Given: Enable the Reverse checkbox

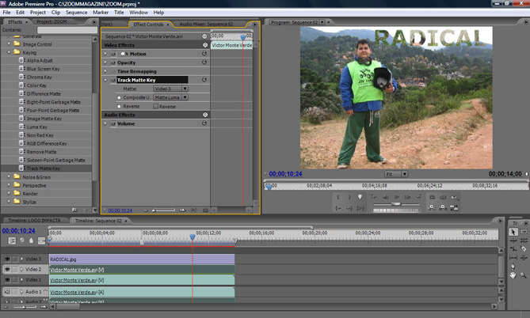Looking at the screenshot, I should (156, 106).
